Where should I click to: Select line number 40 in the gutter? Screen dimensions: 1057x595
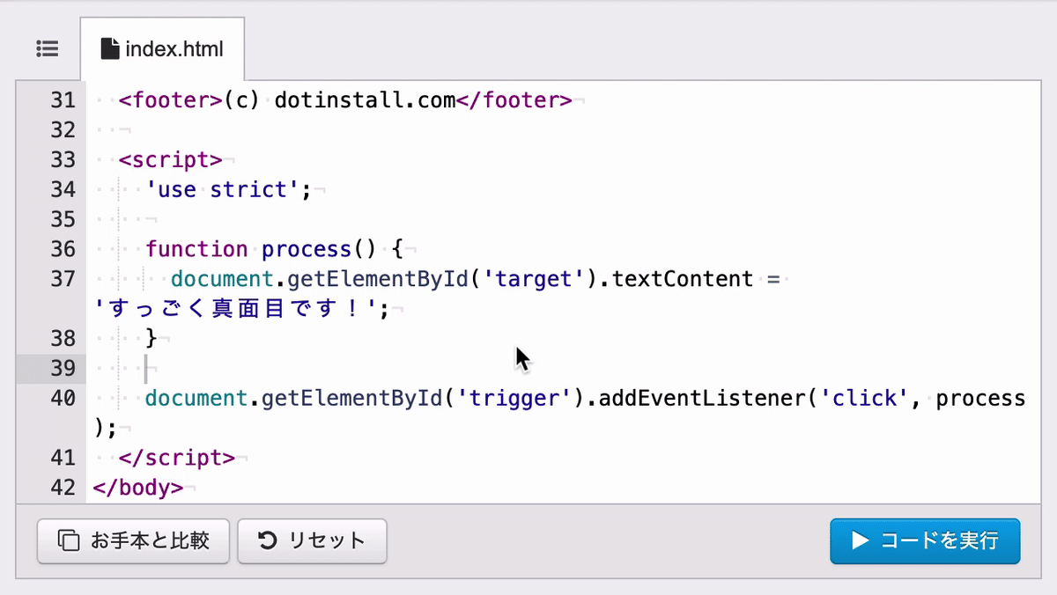coord(63,398)
